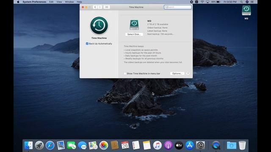Click the 'Oldest backup: None' text
The image size is (271, 152).
[x=157, y=27]
